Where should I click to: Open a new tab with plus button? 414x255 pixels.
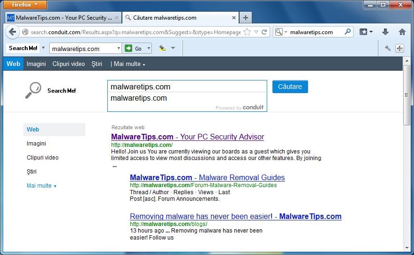[x=246, y=18]
